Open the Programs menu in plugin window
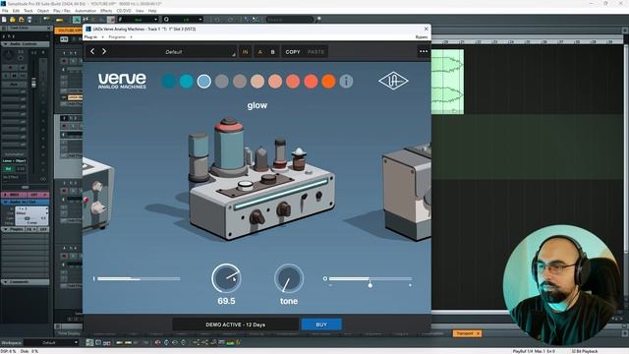The width and height of the screenshot is (629, 354). point(117,37)
